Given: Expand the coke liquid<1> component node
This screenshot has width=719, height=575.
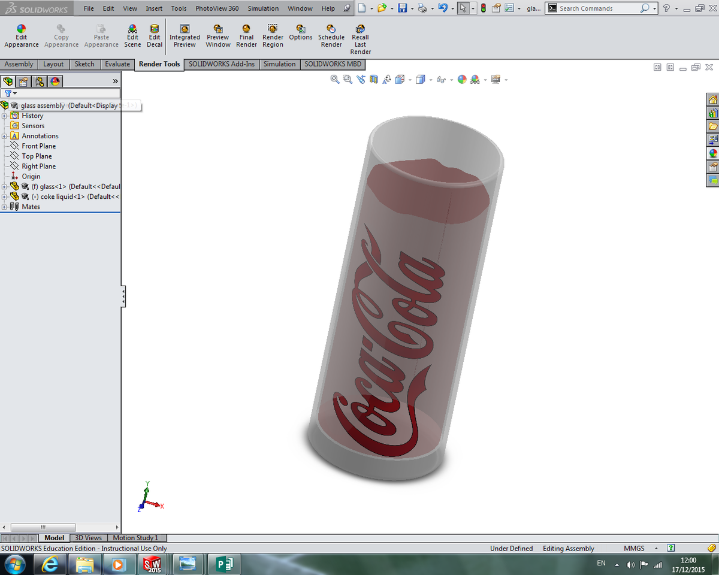Looking at the screenshot, I should coord(4,196).
